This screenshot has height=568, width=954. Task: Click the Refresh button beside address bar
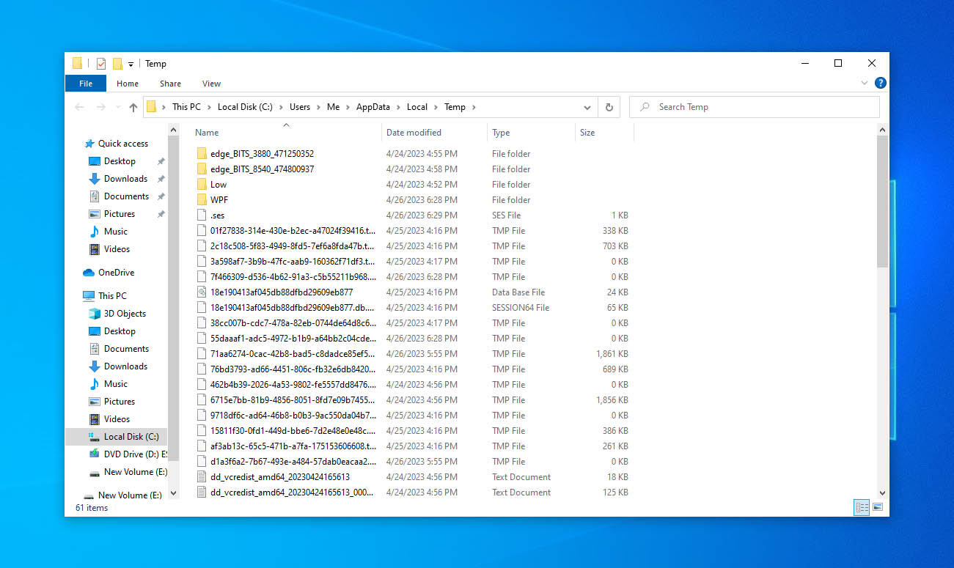[x=609, y=107]
